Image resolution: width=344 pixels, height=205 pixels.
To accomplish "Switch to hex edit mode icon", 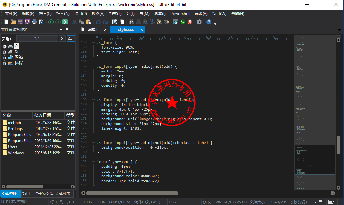I will tap(122, 22).
